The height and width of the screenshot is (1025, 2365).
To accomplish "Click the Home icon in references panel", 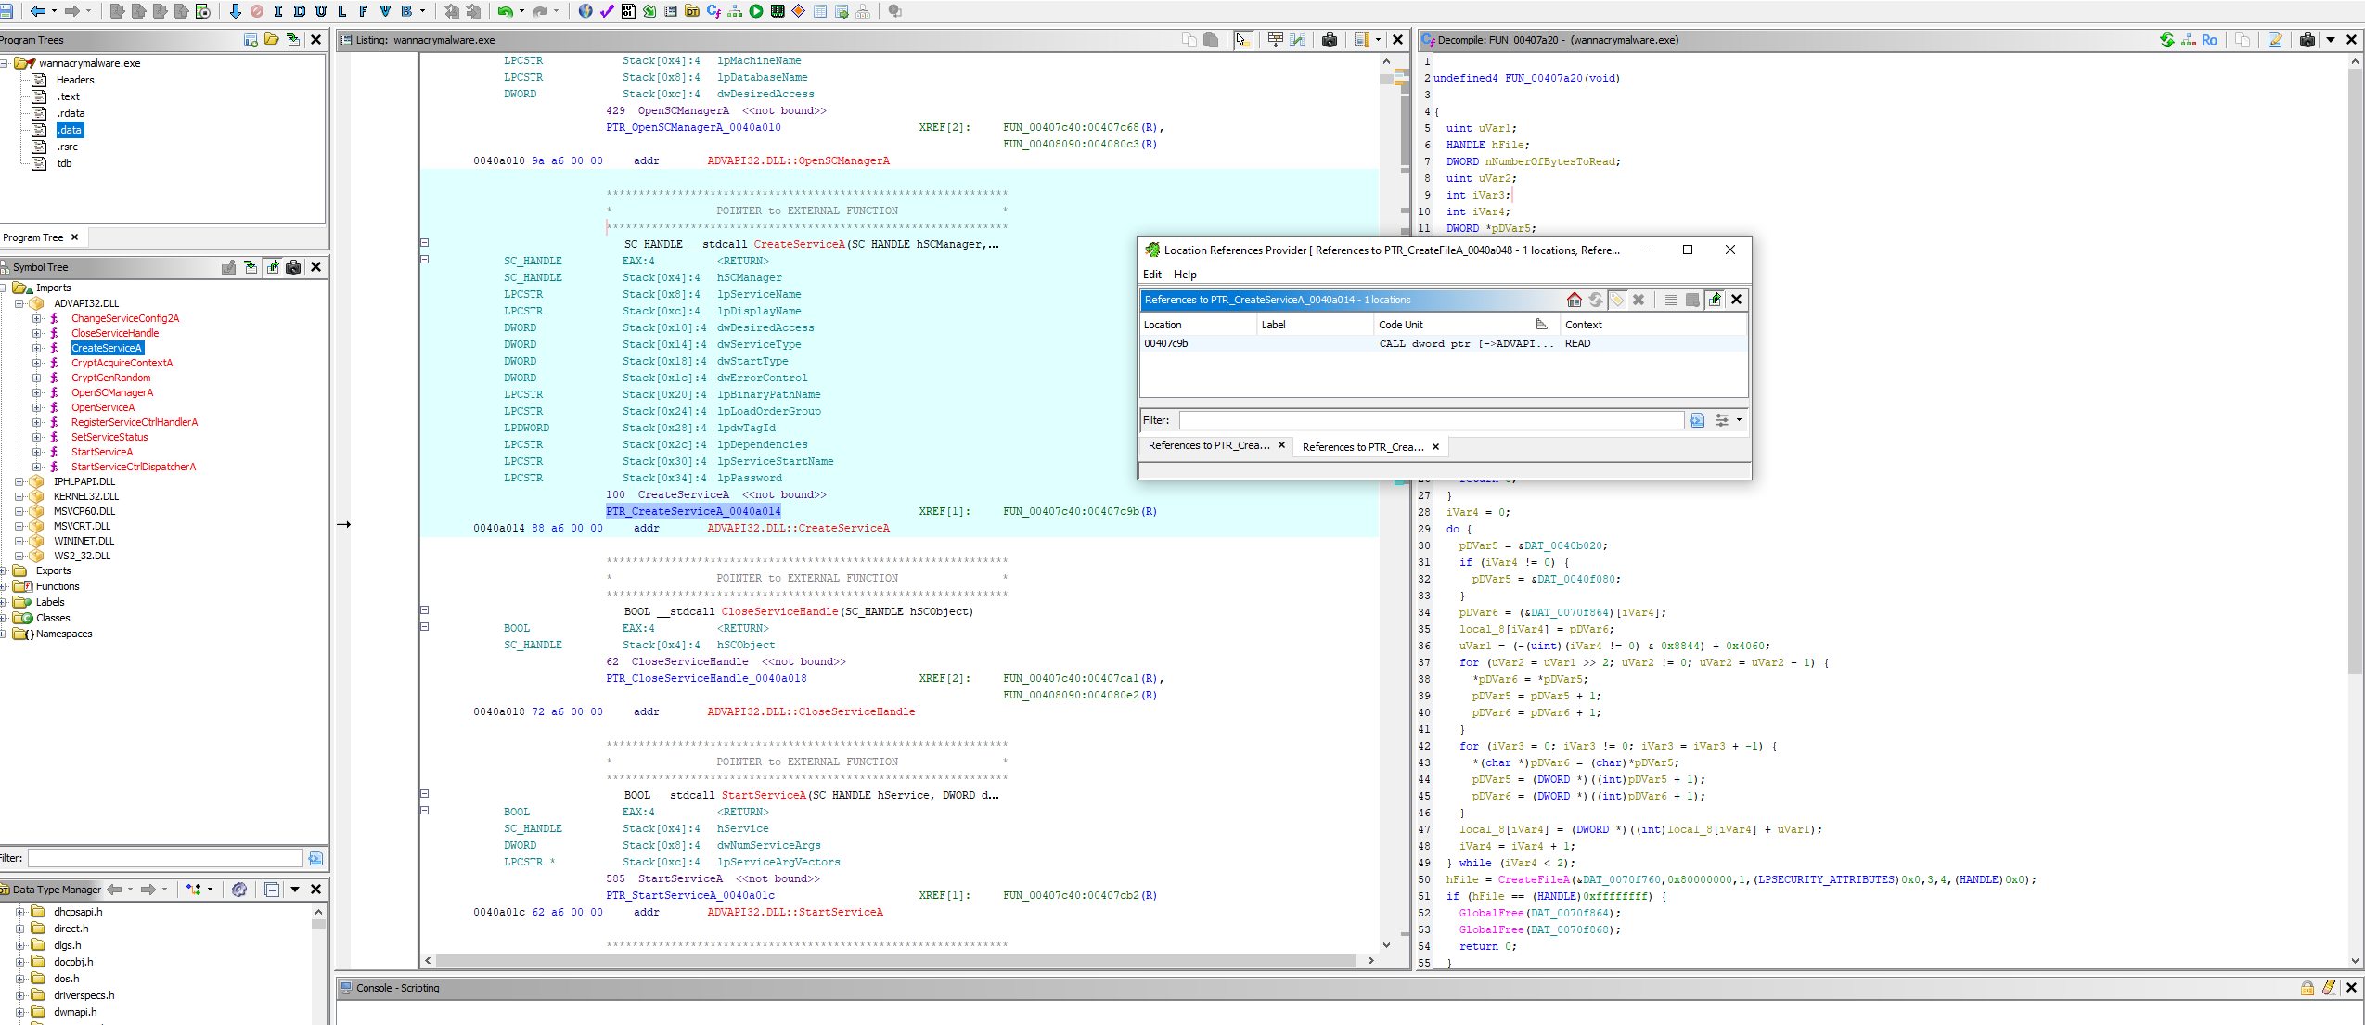I will pos(1574,300).
